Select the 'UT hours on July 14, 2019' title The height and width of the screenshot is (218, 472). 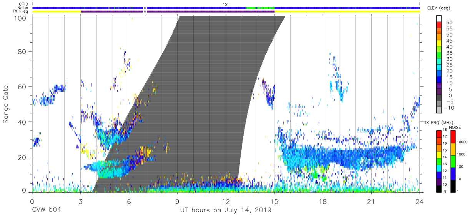pyautogui.click(x=226, y=210)
